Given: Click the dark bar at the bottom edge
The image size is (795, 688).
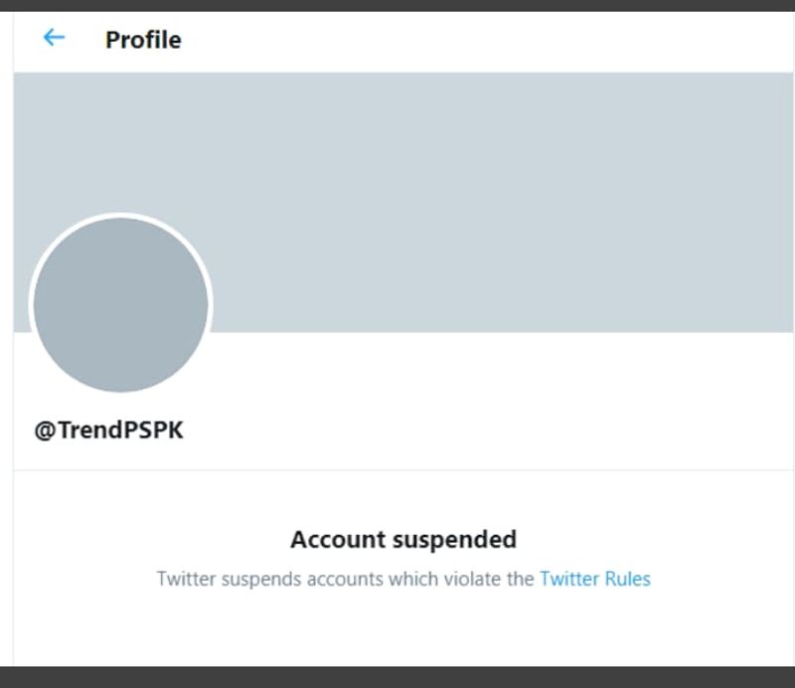Looking at the screenshot, I should click(397, 677).
